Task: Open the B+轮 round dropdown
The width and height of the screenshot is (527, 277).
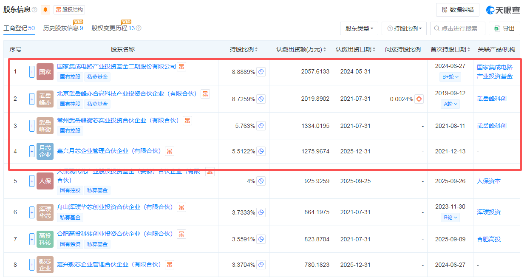Action: [x=450, y=77]
